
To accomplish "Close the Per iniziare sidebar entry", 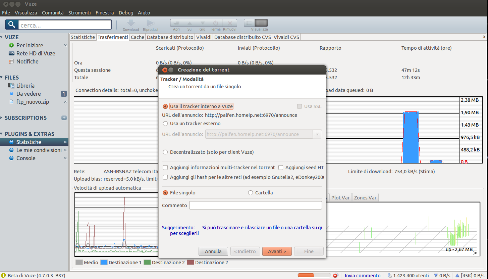I will tap(65, 45).
